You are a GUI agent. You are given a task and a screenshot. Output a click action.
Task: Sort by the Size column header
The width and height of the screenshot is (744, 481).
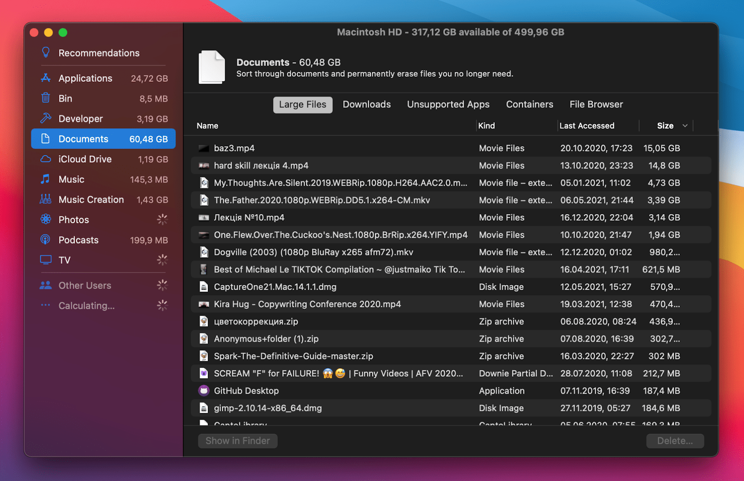665,126
